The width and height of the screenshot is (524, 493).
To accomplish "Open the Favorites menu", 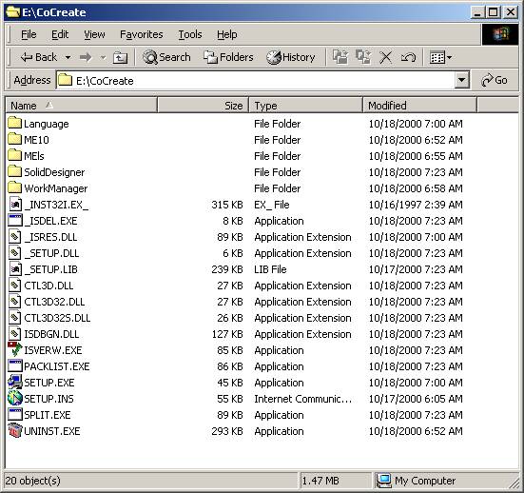I will coord(142,34).
